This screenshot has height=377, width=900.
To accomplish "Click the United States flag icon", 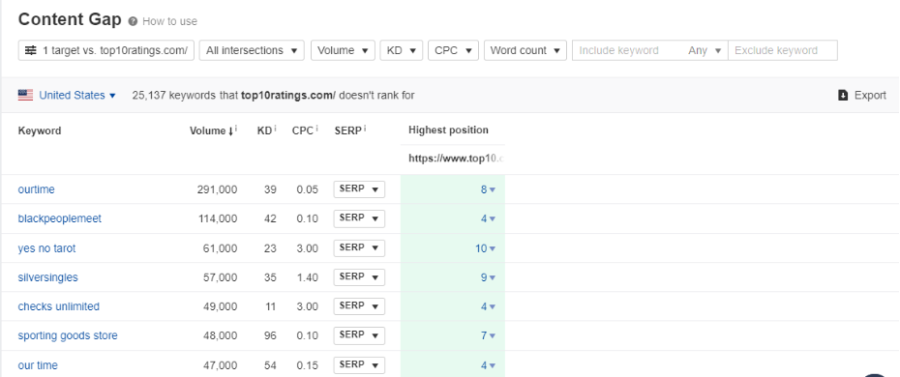I will click(x=25, y=95).
